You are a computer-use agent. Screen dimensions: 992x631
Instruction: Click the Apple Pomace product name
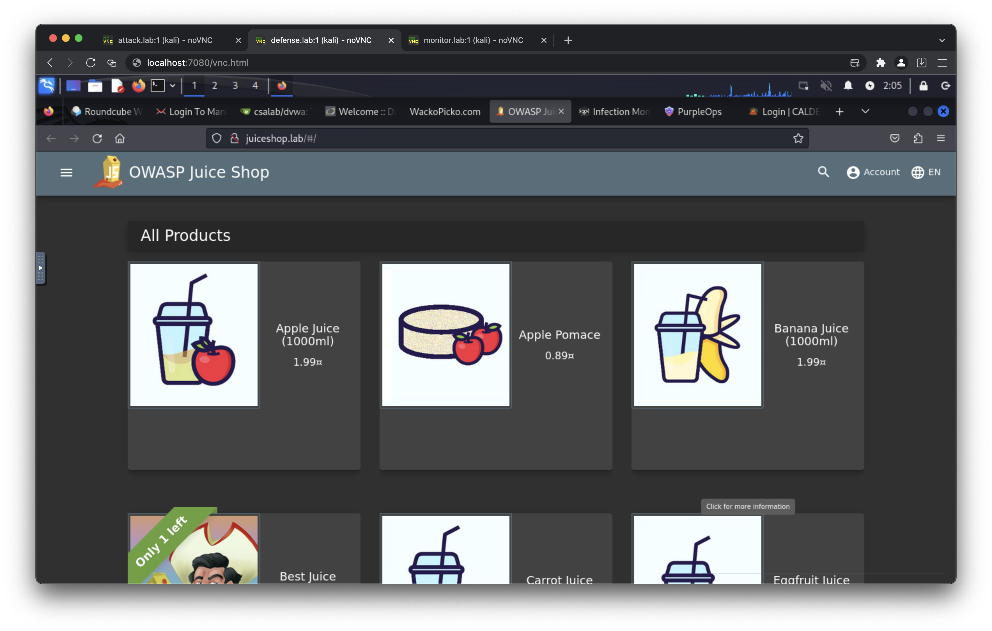(x=560, y=335)
